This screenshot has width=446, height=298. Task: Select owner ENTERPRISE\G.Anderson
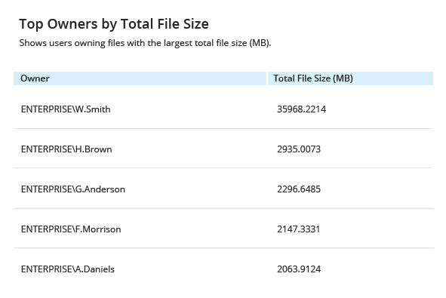73,189
